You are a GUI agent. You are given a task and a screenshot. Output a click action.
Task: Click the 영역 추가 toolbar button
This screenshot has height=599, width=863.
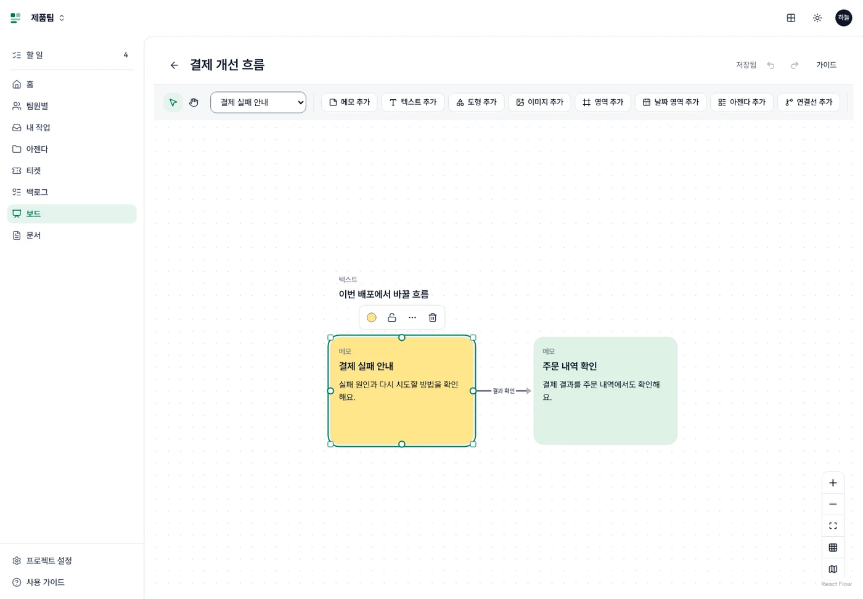[603, 102]
